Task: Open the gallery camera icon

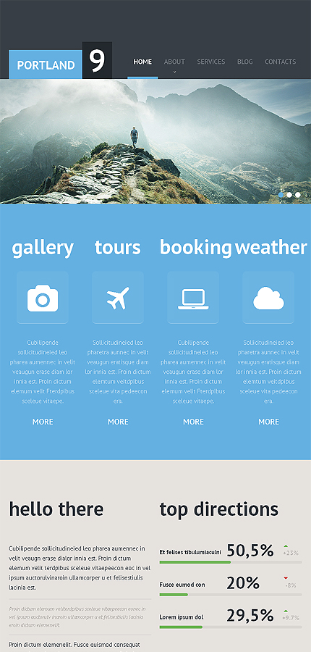Action: (x=43, y=298)
